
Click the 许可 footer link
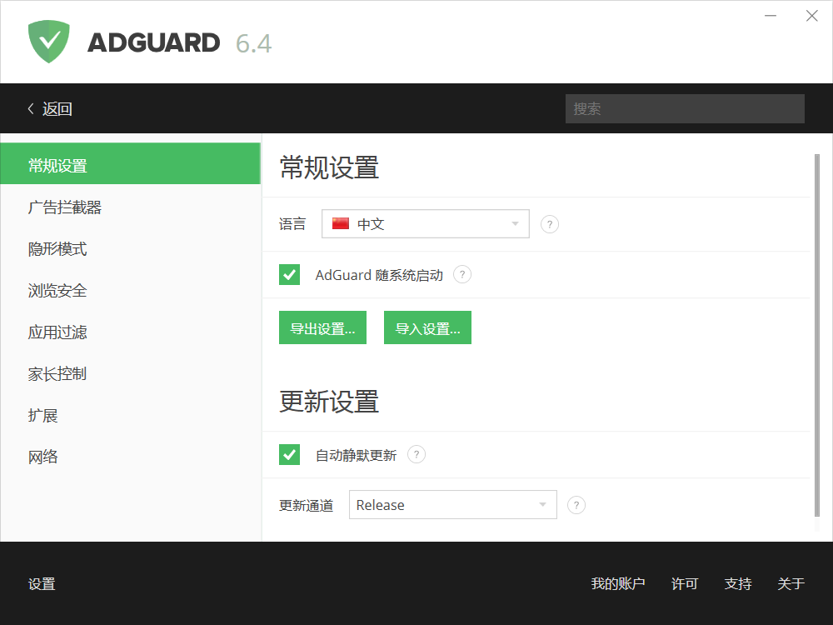click(684, 583)
